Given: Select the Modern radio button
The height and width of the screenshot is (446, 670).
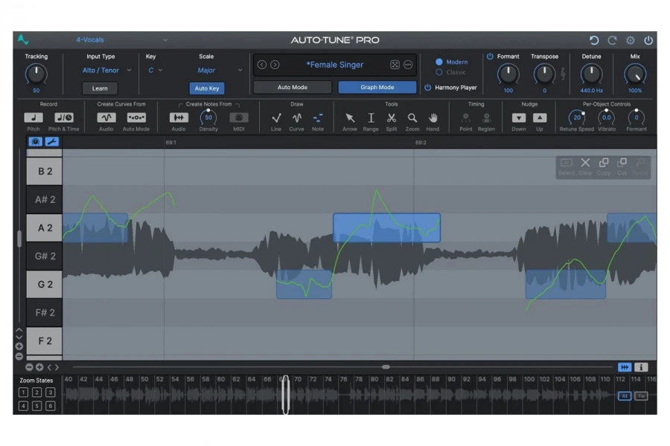Looking at the screenshot, I should pos(438,62).
